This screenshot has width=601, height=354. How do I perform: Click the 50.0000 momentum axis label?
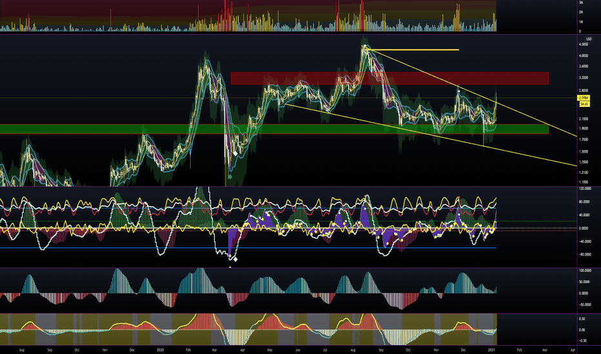[x=584, y=282]
